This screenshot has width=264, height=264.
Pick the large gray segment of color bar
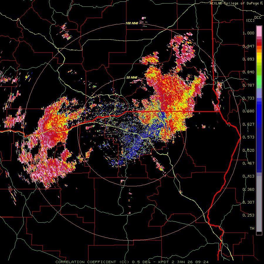coord(259,204)
